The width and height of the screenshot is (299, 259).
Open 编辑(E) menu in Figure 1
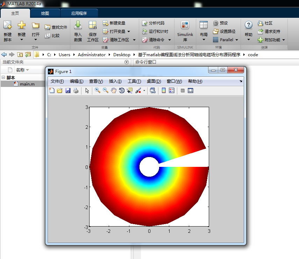click(77, 81)
